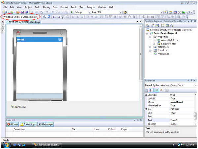Click the volume icon in system tray
Viewport: 198px width, 149px height.
(182, 145)
